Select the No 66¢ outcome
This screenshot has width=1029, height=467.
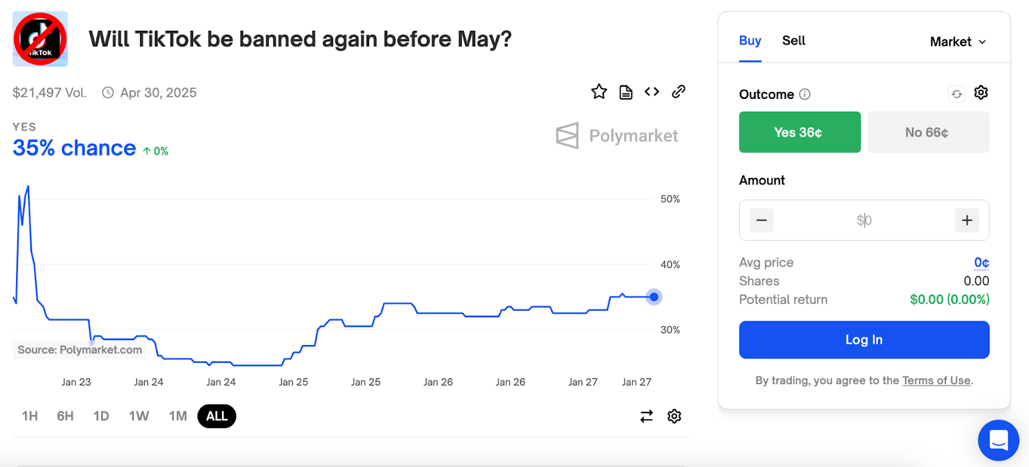click(928, 132)
